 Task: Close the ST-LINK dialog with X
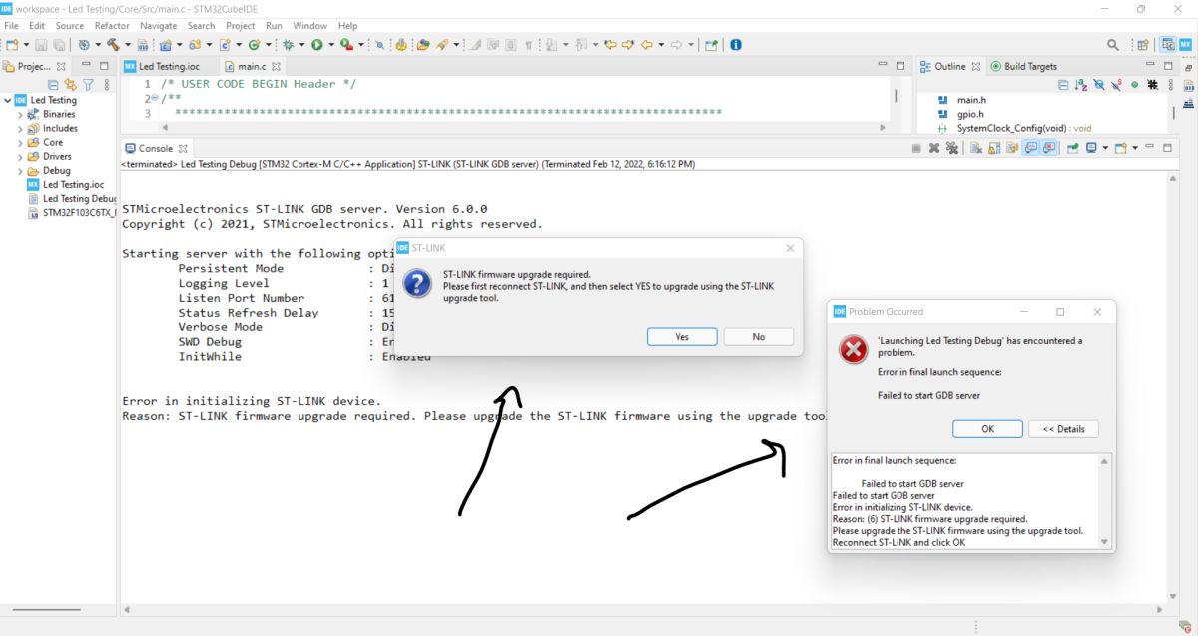point(790,247)
